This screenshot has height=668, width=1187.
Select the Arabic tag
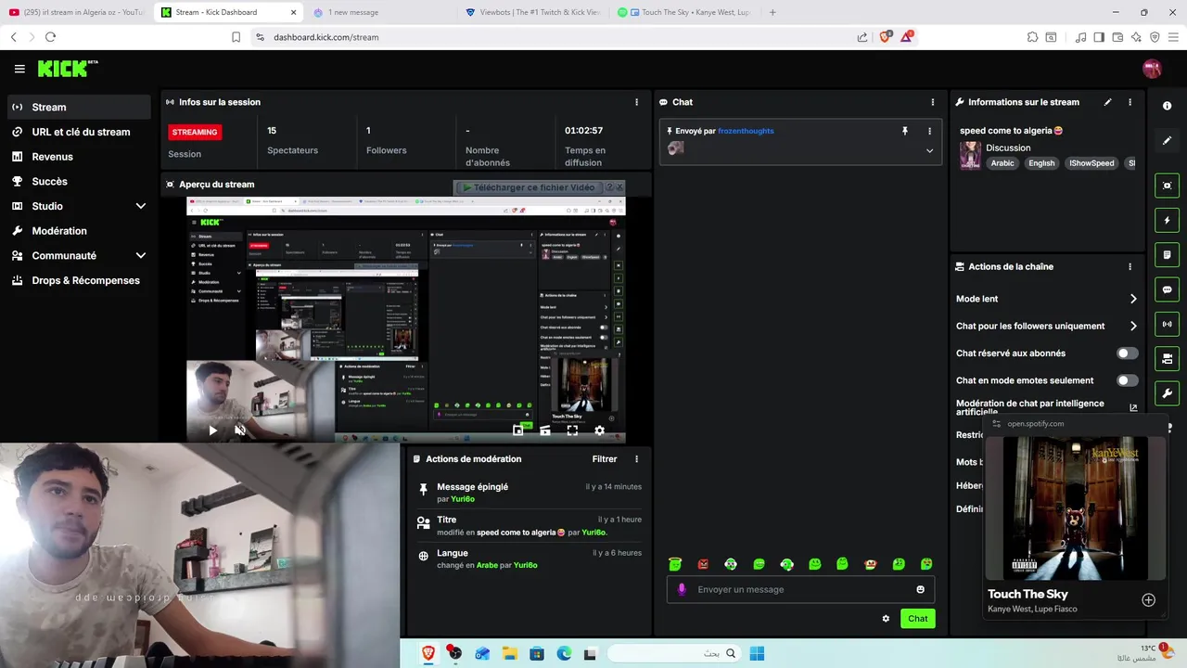[1002, 163]
